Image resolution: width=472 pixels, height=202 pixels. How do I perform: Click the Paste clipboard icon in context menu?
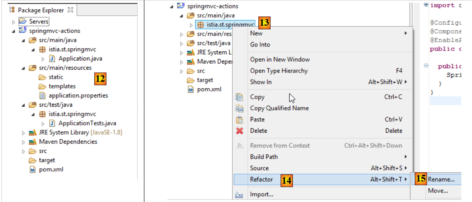(240, 120)
